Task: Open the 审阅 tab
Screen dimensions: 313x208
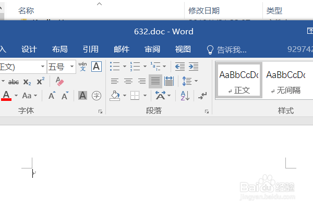Action: 152,49
